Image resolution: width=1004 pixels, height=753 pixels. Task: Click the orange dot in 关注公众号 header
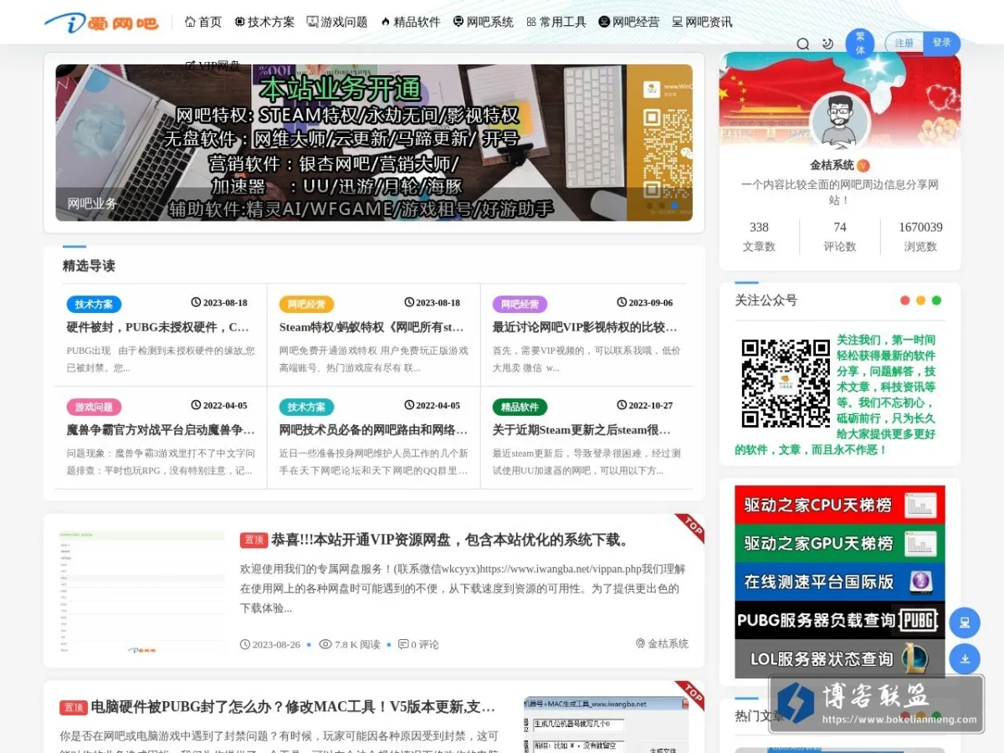click(921, 300)
